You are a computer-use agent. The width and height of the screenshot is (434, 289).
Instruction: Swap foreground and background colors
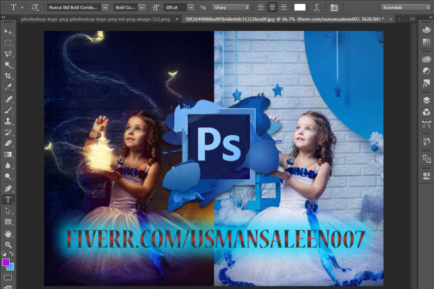point(12,254)
